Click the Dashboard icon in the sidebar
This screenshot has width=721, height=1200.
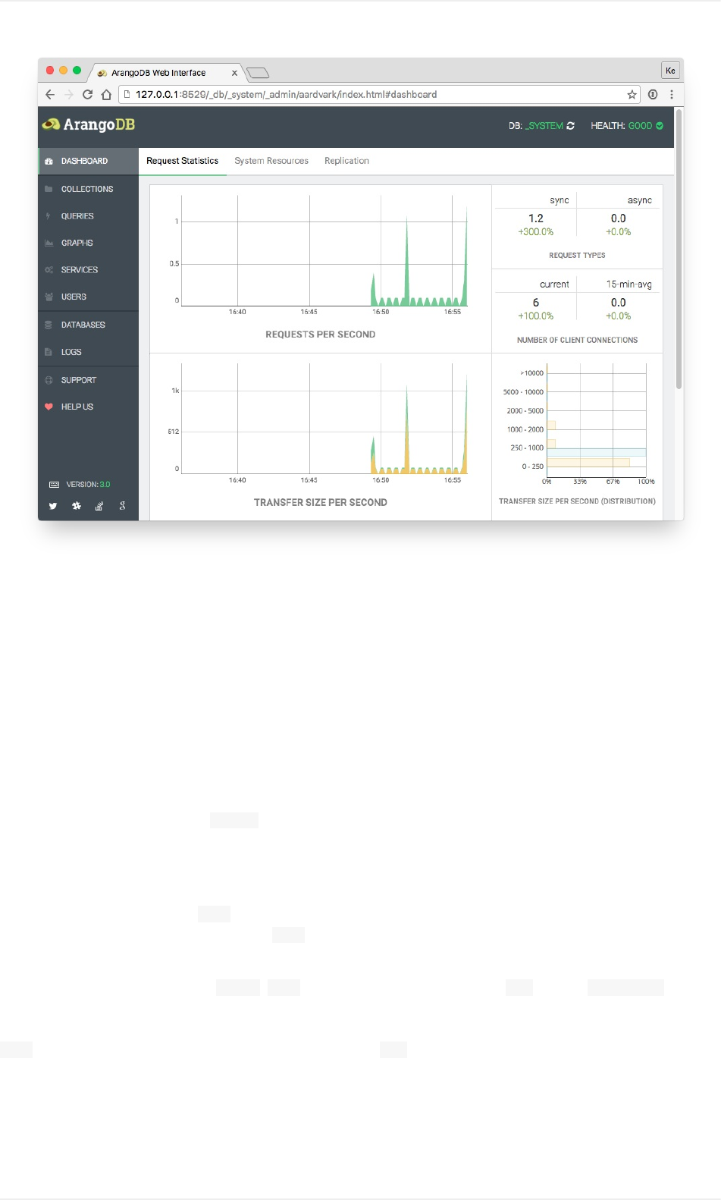click(49, 162)
